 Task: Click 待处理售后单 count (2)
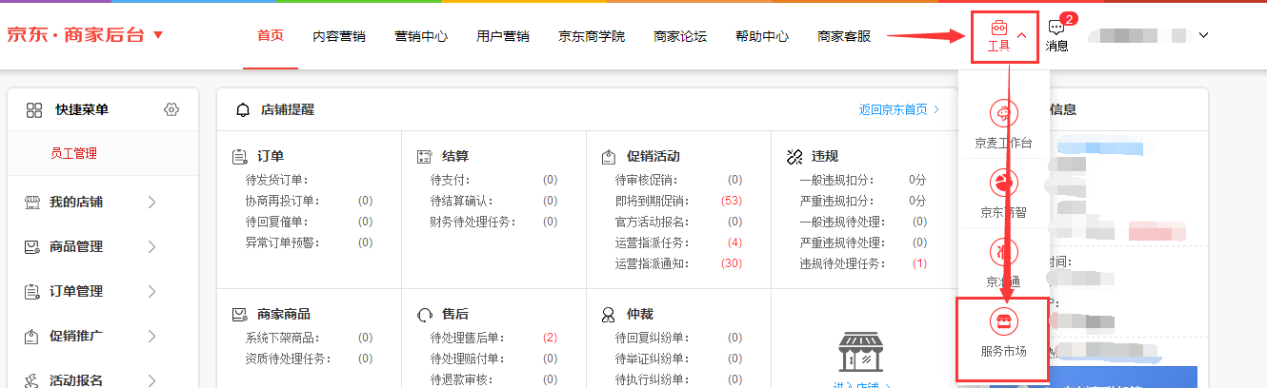click(x=550, y=338)
